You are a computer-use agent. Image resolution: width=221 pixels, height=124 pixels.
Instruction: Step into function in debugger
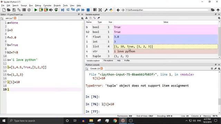click(x=73, y=10)
